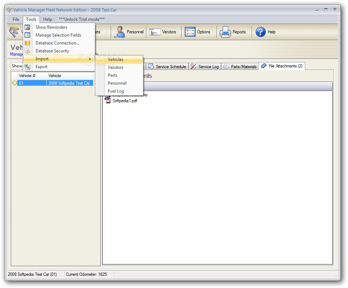Click the Vendors card icon in toolbar
The image size is (348, 288).
[x=155, y=32]
